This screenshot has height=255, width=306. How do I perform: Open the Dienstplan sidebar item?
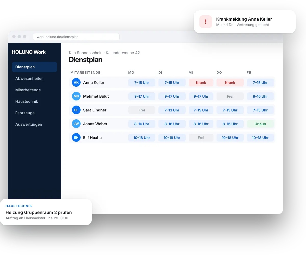pos(34,67)
